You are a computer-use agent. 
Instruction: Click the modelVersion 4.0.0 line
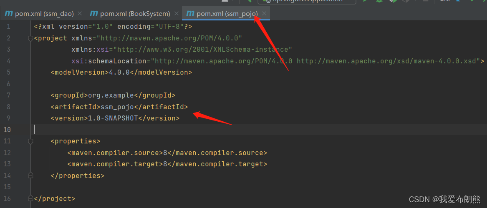[x=121, y=73]
